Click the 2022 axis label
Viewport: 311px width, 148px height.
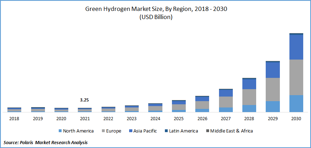click(x=108, y=119)
